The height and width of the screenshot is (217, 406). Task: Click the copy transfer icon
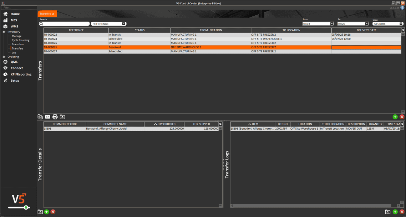[x=40, y=117]
